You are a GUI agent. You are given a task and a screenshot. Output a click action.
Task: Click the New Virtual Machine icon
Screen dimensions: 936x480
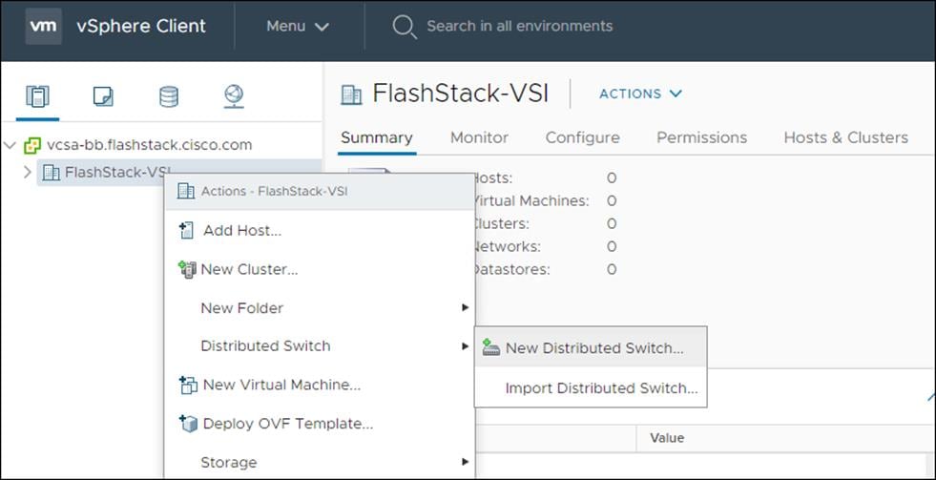click(187, 386)
